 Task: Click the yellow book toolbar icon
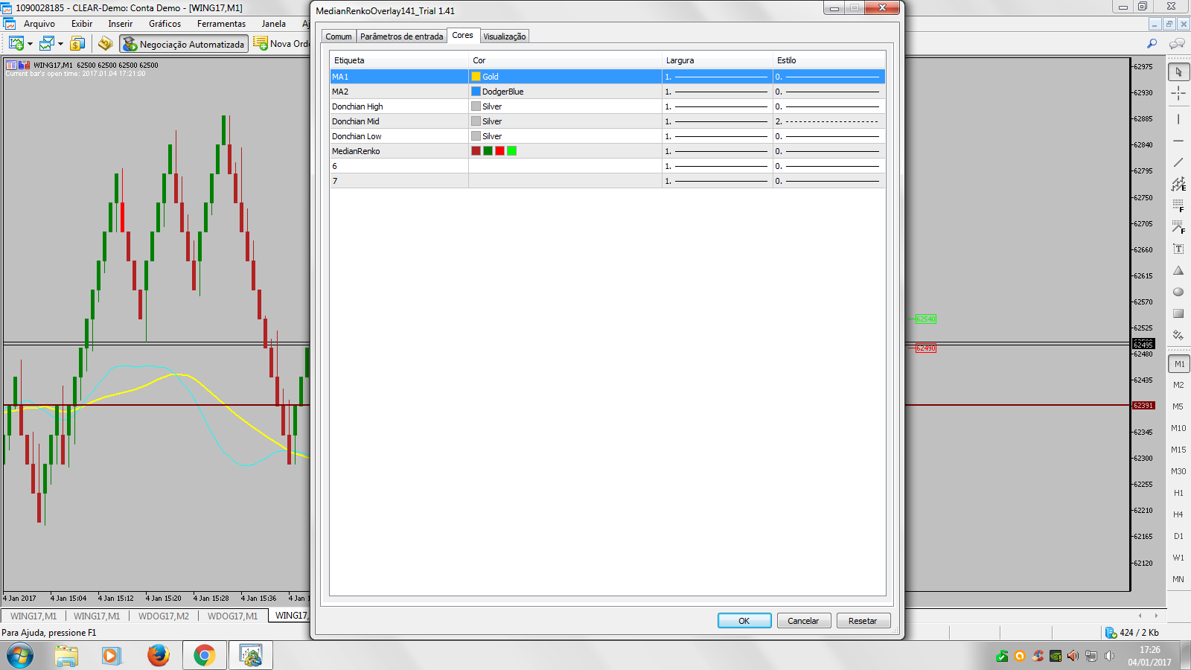coord(106,44)
